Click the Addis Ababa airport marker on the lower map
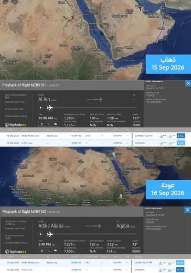 point(121,196)
